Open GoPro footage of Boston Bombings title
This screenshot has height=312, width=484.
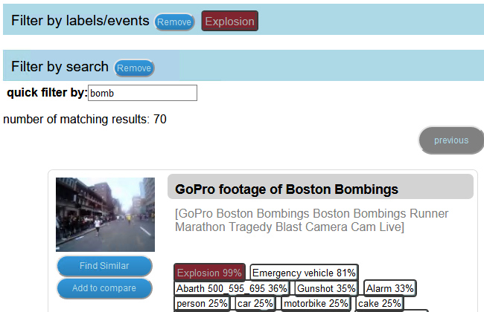click(x=287, y=189)
